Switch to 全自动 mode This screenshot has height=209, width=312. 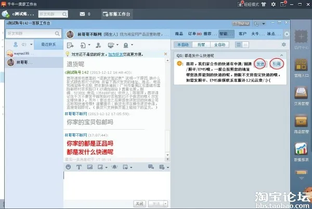(219, 45)
